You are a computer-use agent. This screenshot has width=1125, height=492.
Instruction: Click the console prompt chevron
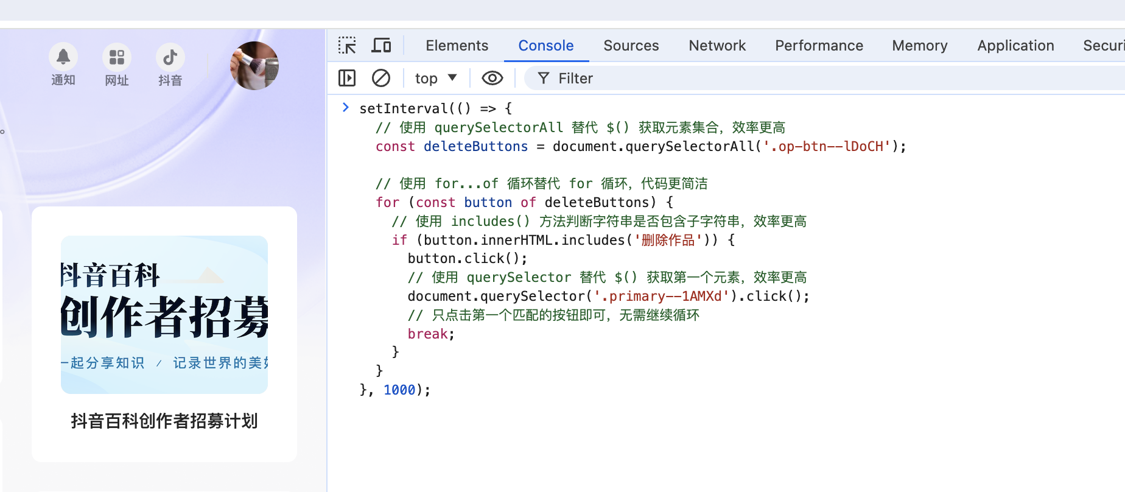pos(346,107)
